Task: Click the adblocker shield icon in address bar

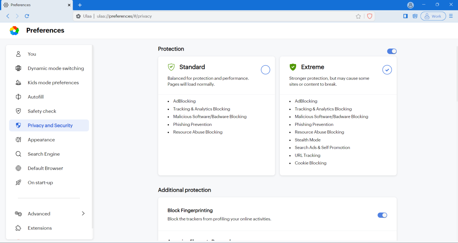Action: pyautogui.click(x=370, y=16)
